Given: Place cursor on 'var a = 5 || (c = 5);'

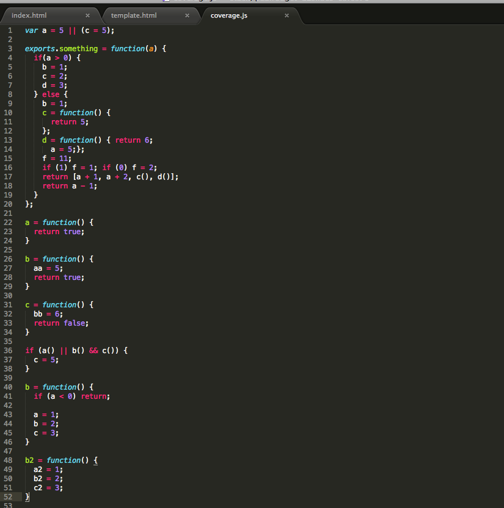Looking at the screenshot, I should click(x=70, y=30).
